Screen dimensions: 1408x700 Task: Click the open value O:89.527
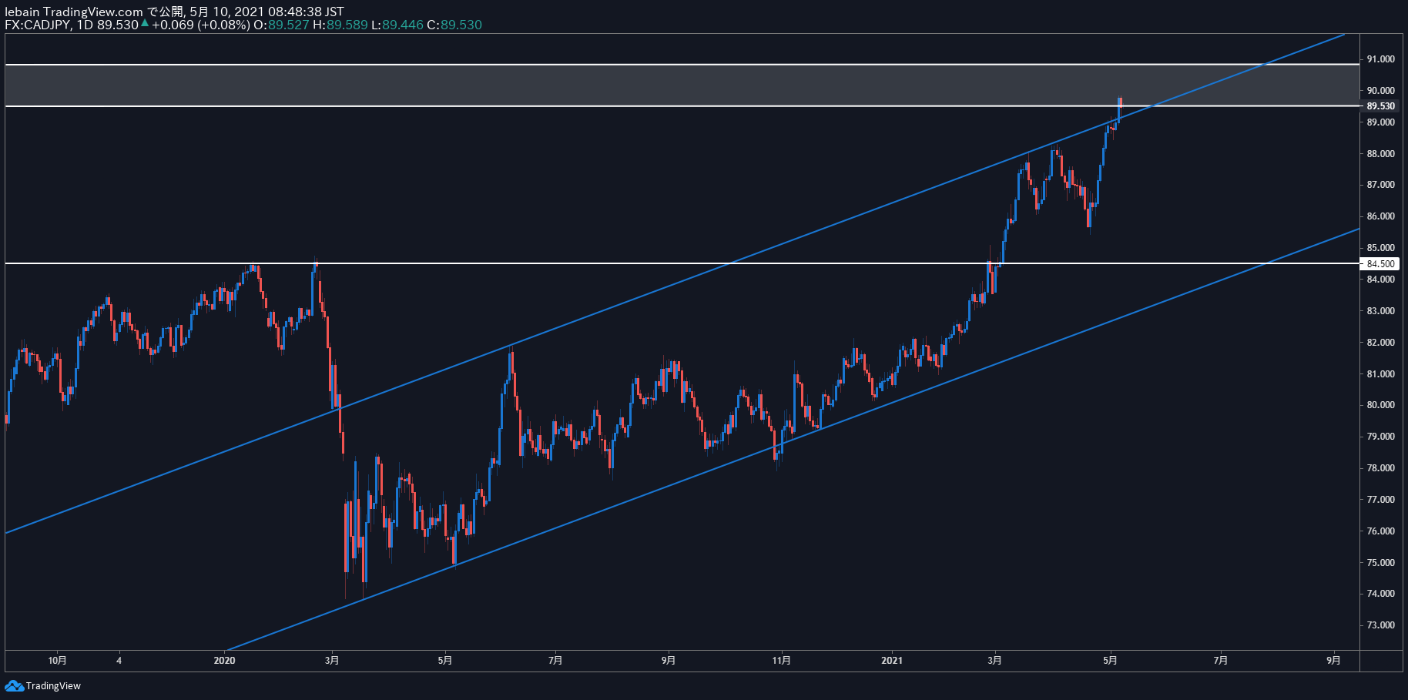point(281,25)
